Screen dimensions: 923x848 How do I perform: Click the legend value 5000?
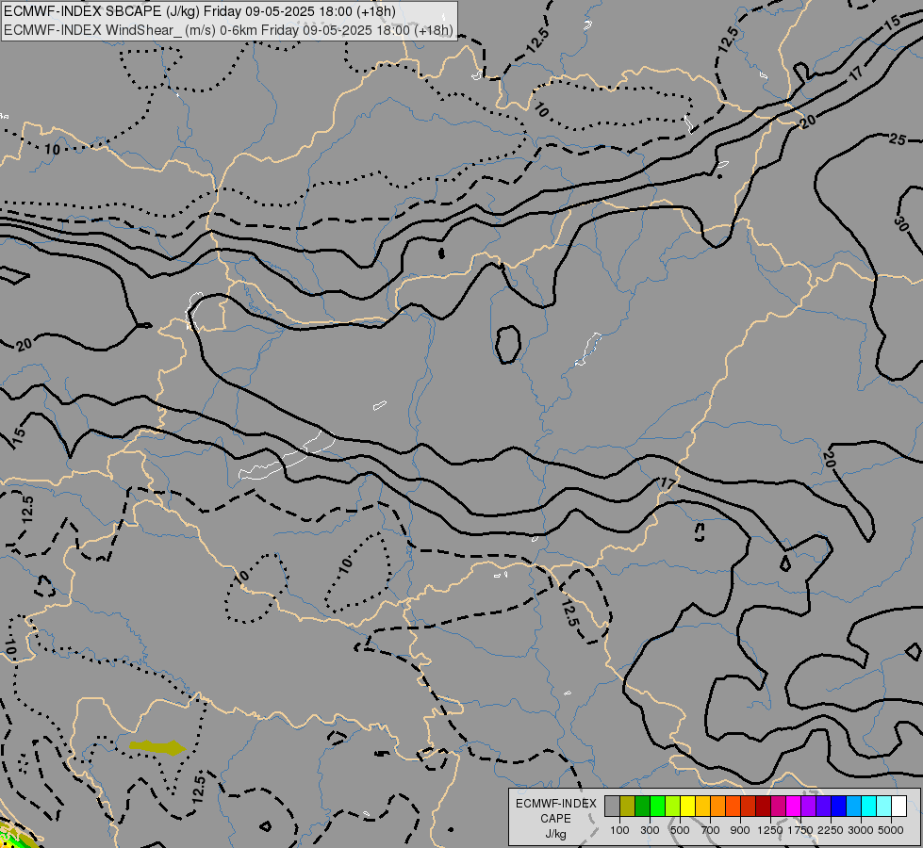(x=891, y=830)
